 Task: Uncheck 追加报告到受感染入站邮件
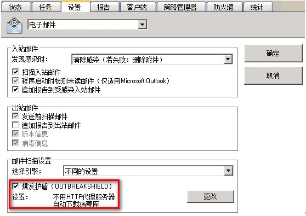click(15, 89)
